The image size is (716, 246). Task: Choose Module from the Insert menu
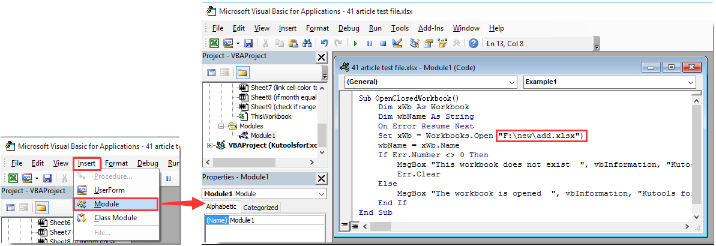click(106, 204)
